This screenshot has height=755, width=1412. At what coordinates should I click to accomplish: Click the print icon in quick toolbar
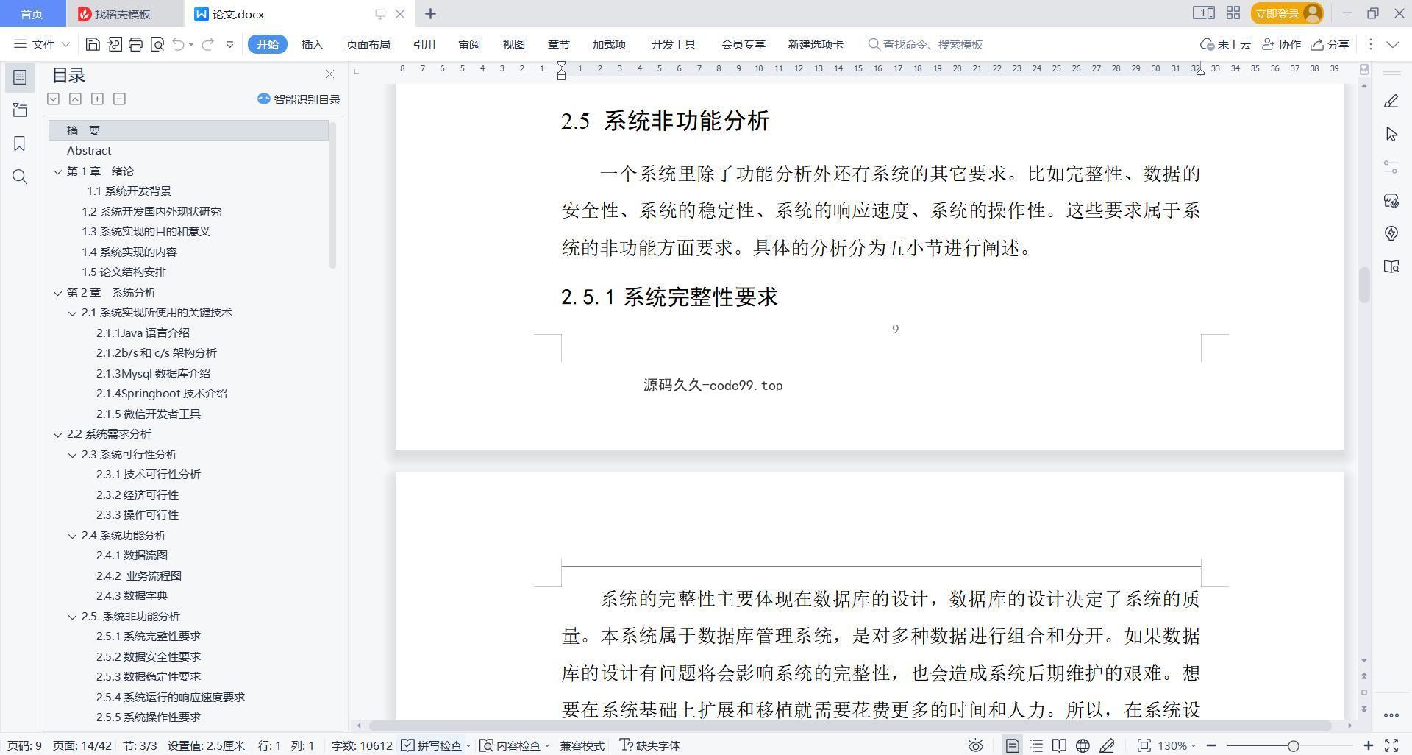[135, 45]
